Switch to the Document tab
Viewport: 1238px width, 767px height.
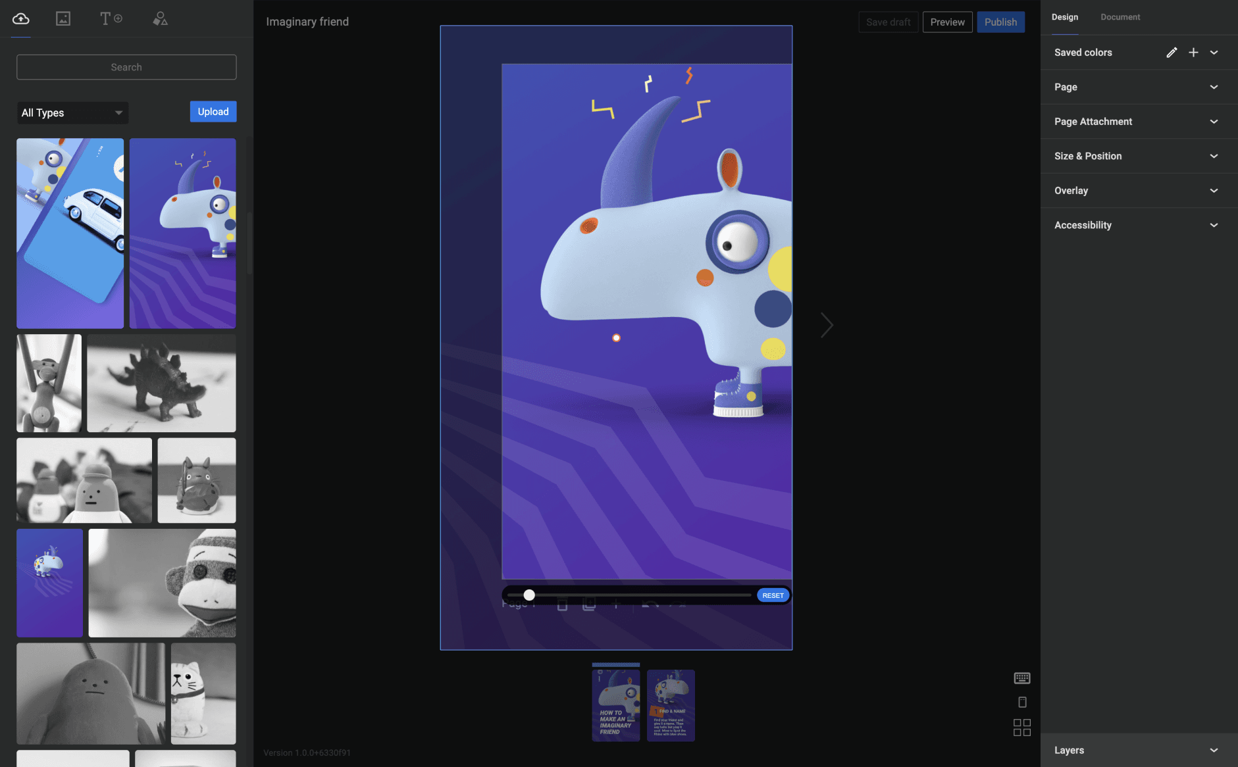(1120, 17)
